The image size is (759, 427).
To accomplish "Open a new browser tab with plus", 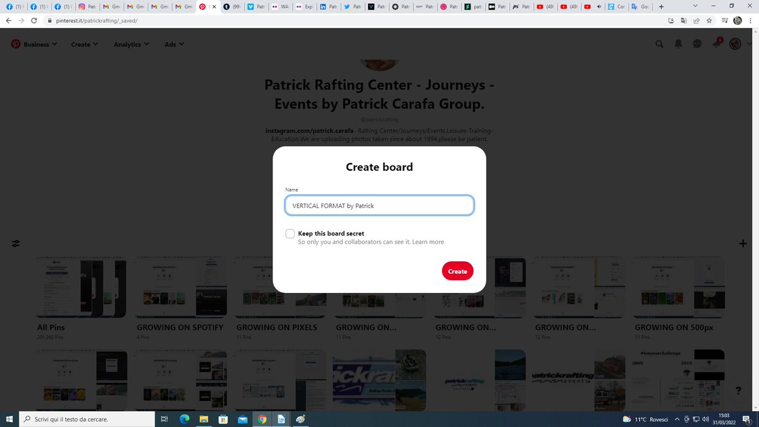I will point(661,7).
